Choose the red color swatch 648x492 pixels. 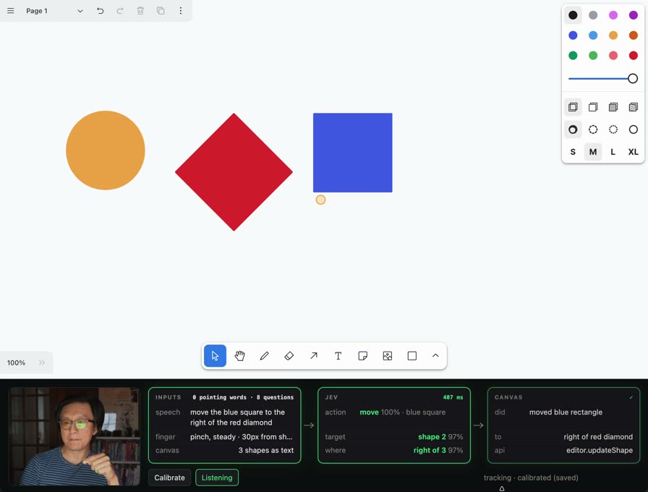tap(633, 56)
